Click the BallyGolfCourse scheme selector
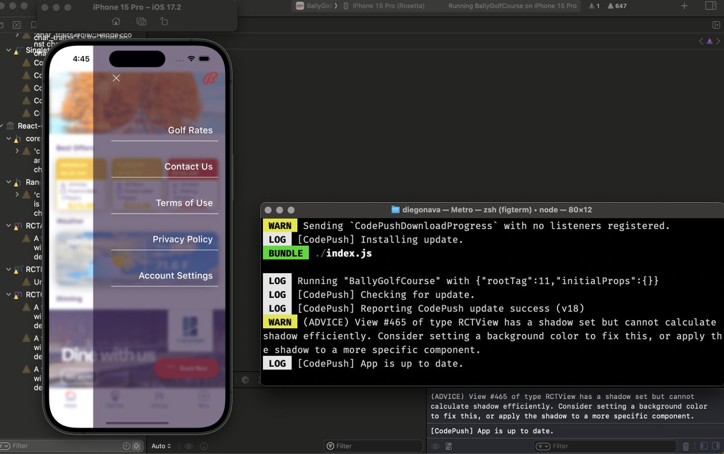This screenshot has height=454, width=724. (313, 6)
